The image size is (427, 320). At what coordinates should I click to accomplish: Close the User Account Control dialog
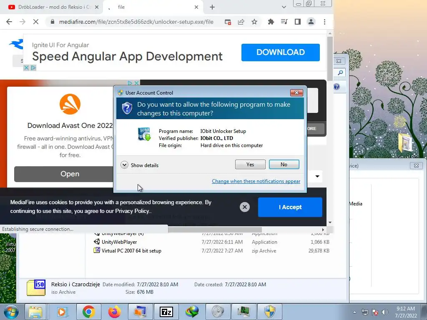pos(296,93)
